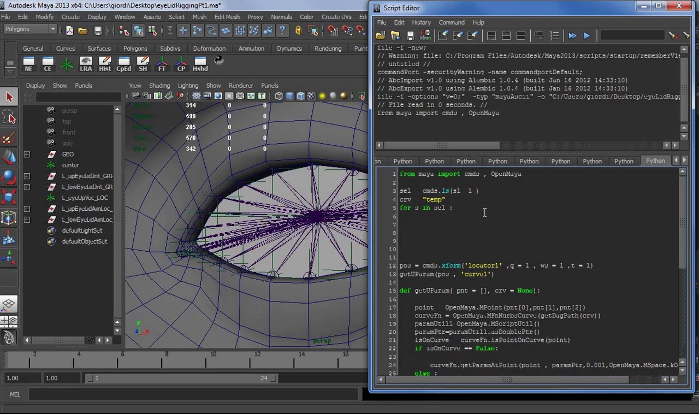Viewport: 699px width, 414px height.
Task: Click the shelf options arrow below shelf tab icon
Action: pyautogui.click(x=10, y=71)
